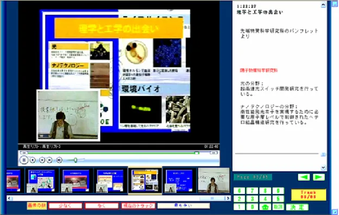The image size is (339, 215).
Task: Click the 現在のトラック button
Action: [x=138, y=206]
